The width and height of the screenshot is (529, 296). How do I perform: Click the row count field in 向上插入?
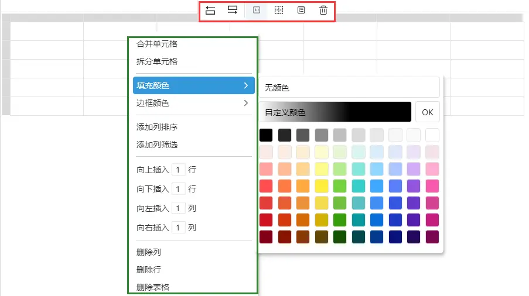[179, 170]
